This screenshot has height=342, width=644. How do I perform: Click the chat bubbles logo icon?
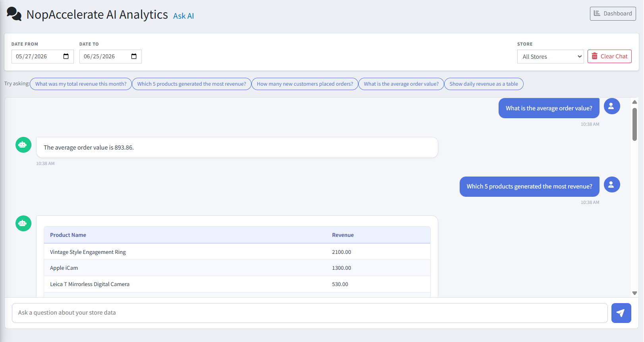point(14,14)
